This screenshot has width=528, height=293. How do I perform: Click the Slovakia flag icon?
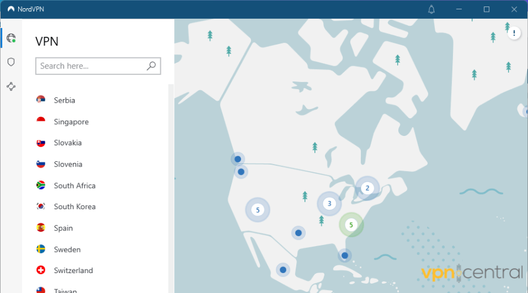40,142
